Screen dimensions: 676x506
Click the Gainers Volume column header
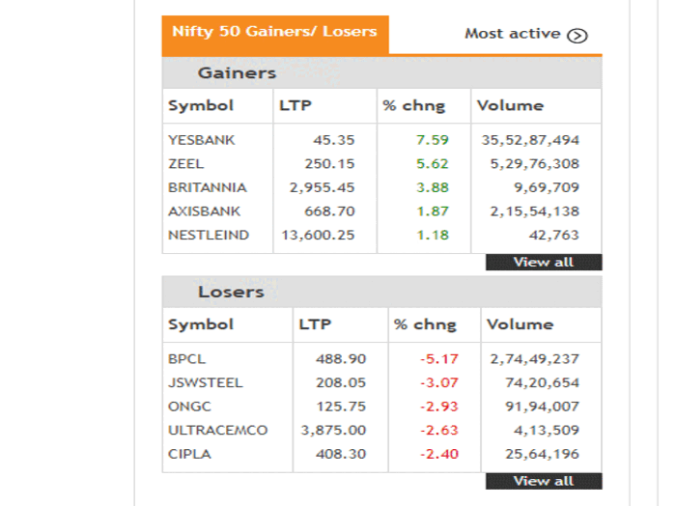coord(511,106)
